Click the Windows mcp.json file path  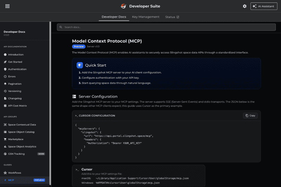(x=128, y=183)
